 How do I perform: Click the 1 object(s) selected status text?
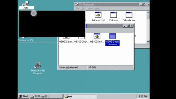68,67
